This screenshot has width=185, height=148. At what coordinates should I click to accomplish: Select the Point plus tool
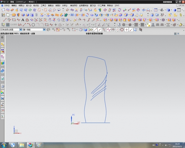[x=56, y=25]
